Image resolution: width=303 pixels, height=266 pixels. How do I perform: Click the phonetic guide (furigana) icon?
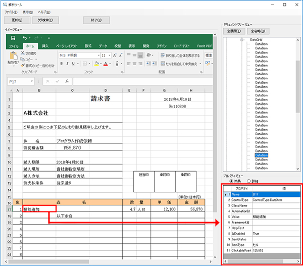click(x=117, y=64)
